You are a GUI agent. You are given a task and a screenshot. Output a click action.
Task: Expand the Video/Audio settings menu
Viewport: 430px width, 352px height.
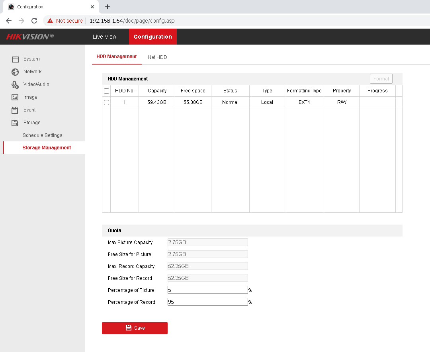point(36,84)
